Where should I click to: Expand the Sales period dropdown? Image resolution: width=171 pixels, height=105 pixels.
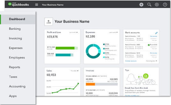[74, 71]
